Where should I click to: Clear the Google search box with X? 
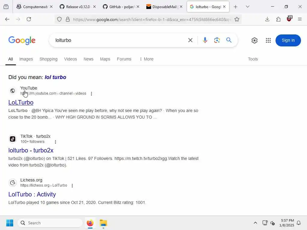190,40
